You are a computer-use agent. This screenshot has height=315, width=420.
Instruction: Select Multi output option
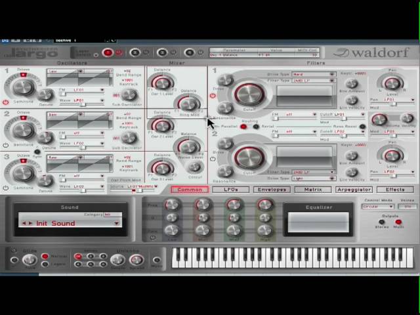coord(398,222)
